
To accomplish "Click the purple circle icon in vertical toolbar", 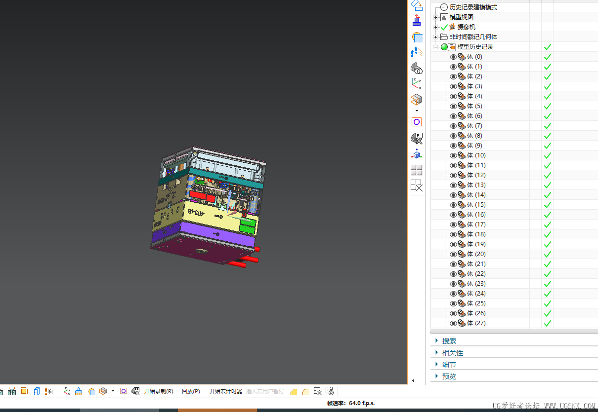I will [x=417, y=122].
